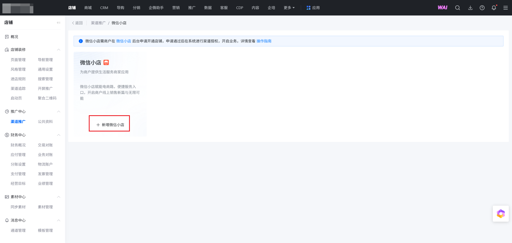Open 聚合二维码 in sidebar
512x243 pixels.
pyautogui.click(x=47, y=98)
